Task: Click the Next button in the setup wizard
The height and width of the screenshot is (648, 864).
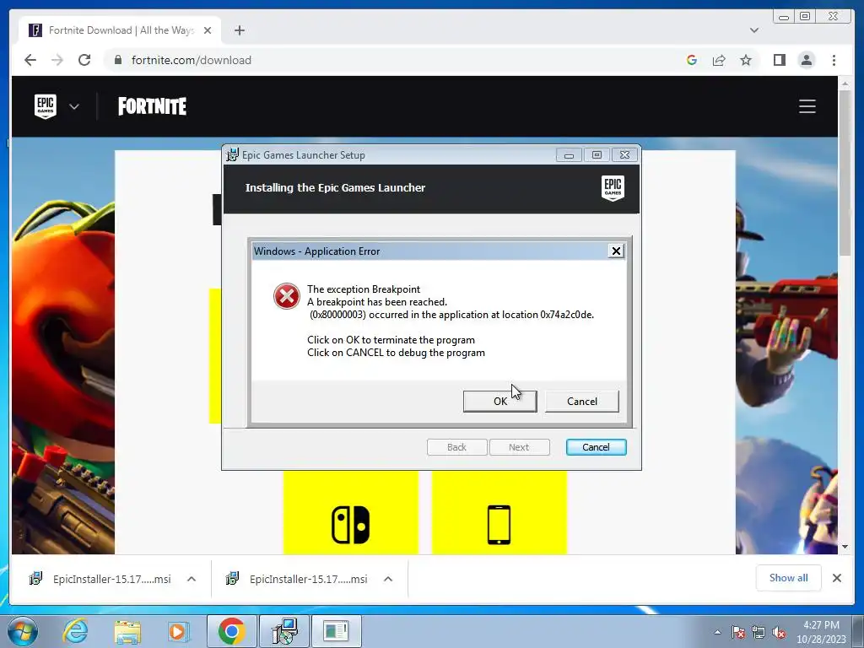Action: [519, 447]
